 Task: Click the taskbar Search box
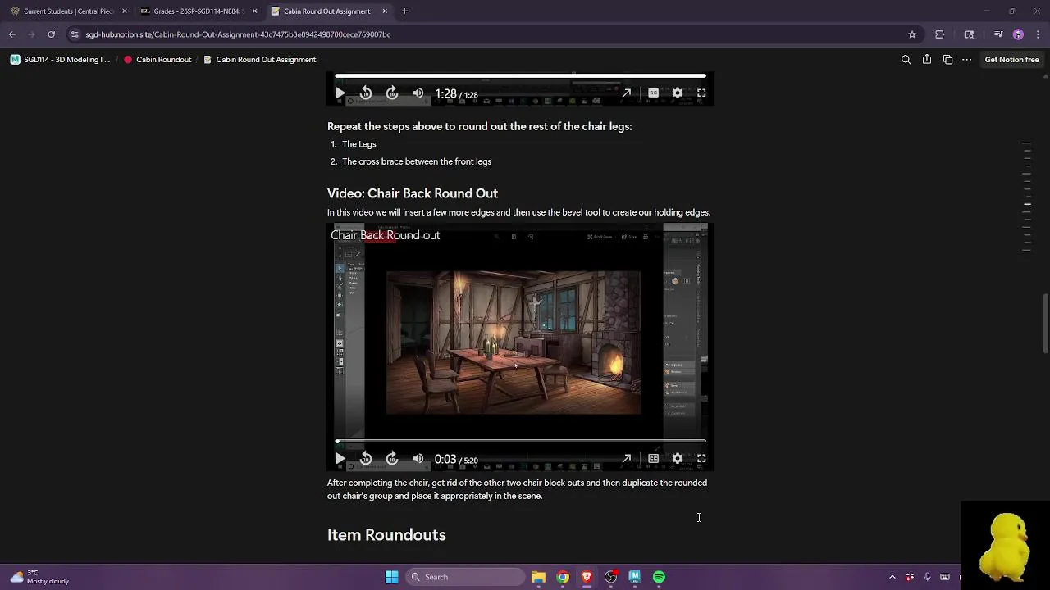pyautogui.click(x=466, y=577)
